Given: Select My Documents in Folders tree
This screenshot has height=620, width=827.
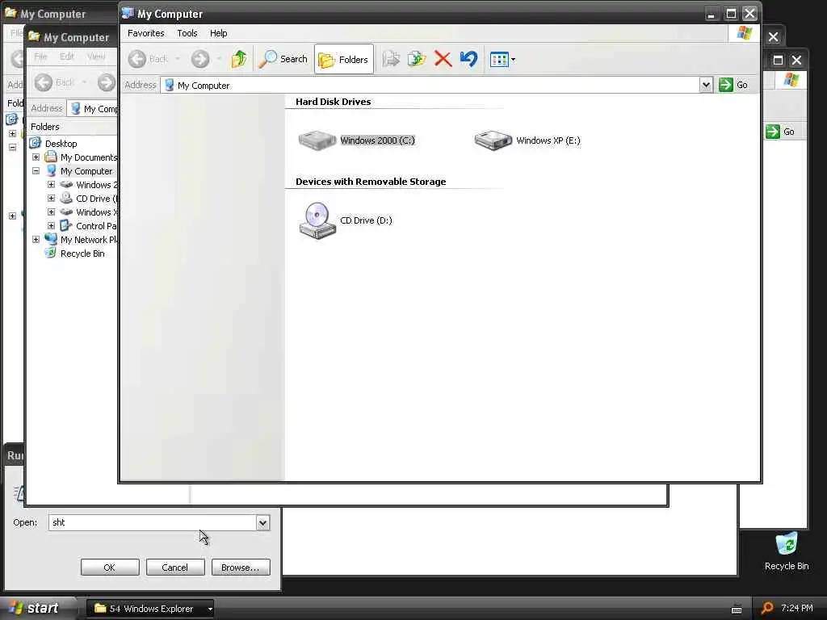Looking at the screenshot, I should (x=89, y=157).
